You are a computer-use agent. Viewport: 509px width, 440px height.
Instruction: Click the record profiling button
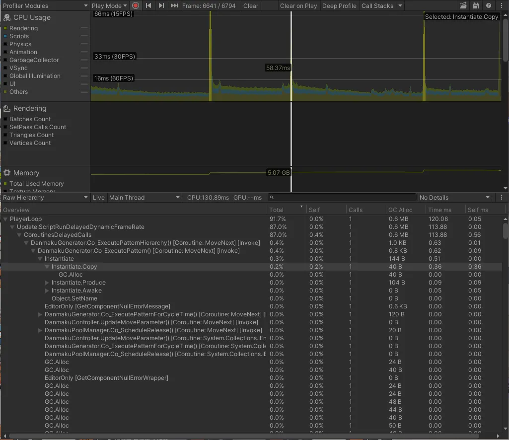[136, 6]
